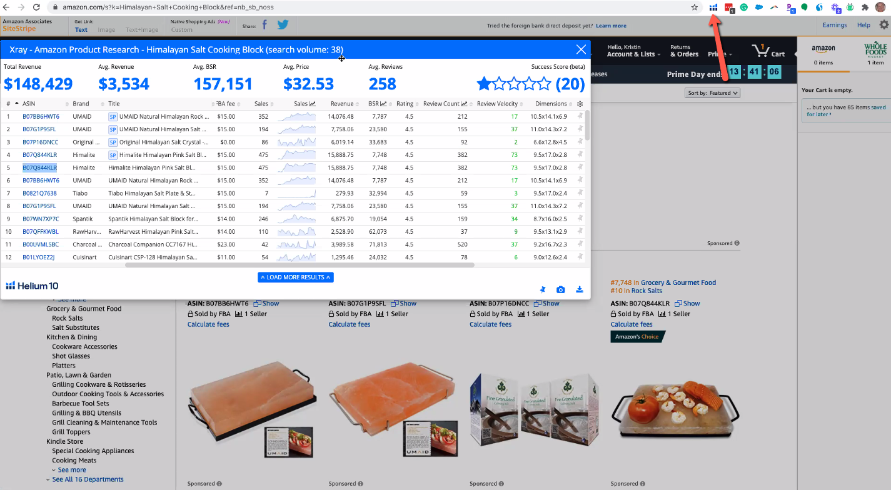Viewport: 891px width, 490px height.
Task: Open BSR column trend graph icon
Action: click(383, 104)
